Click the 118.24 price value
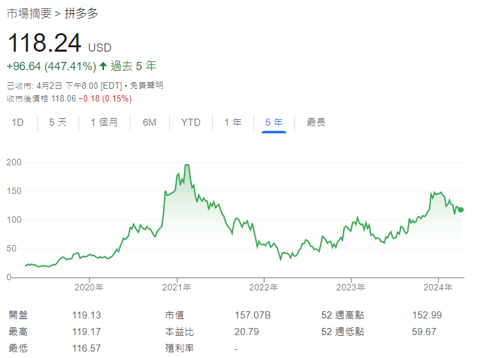This screenshot has height=358, width=479. tap(45, 43)
